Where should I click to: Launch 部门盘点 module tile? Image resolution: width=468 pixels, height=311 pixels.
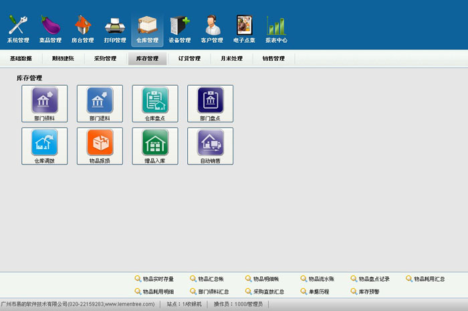point(210,104)
